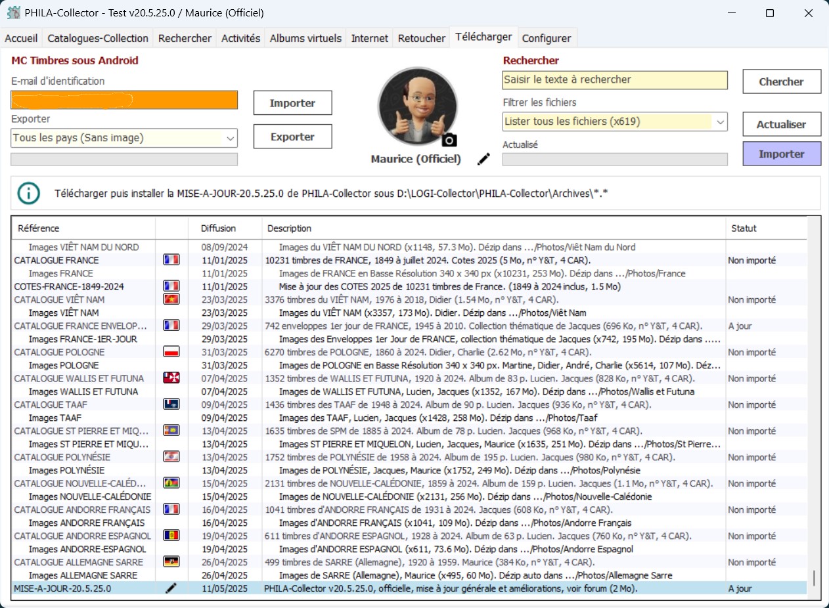Select the 'Images NOUVELLE-CALÉDONIE' reference
This screenshot has height=608, width=829.
tap(90, 496)
